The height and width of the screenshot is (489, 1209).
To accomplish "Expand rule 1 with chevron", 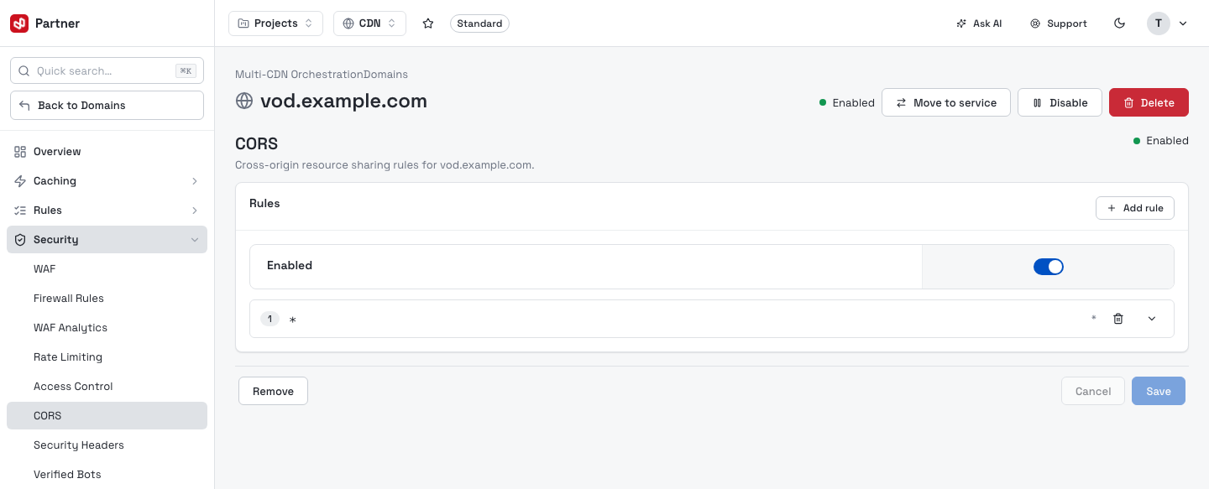I will 1152,319.
